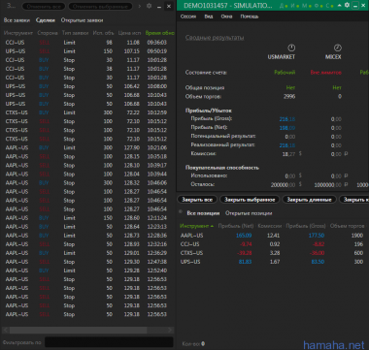Click MICEX state Вне лимитов

[325, 73]
